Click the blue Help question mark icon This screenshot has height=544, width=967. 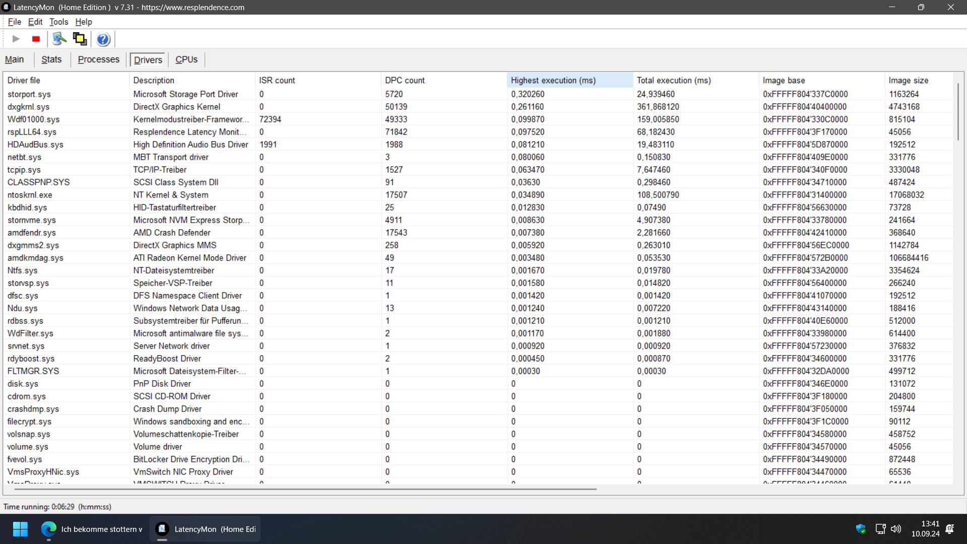pyautogui.click(x=103, y=39)
